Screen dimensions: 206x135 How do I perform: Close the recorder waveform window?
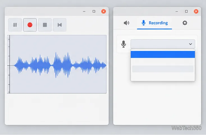[x=104, y=11]
